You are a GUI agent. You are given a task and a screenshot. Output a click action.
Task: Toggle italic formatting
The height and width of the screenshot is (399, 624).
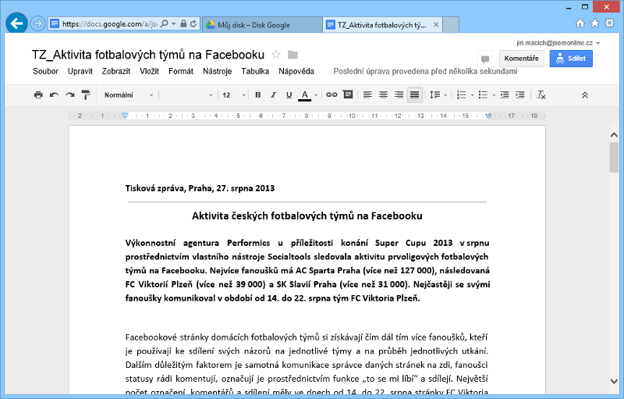pyautogui.click(x=273, y=95)
